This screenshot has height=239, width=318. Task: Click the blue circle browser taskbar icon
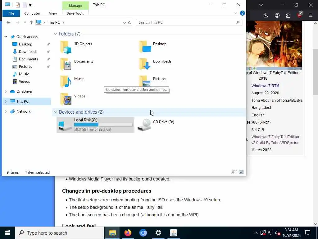pos(143,233)
